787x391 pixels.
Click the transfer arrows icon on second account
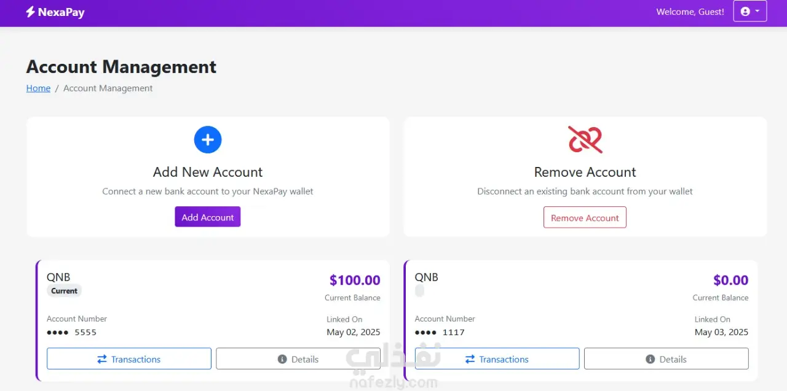click(x=470, y=359)
